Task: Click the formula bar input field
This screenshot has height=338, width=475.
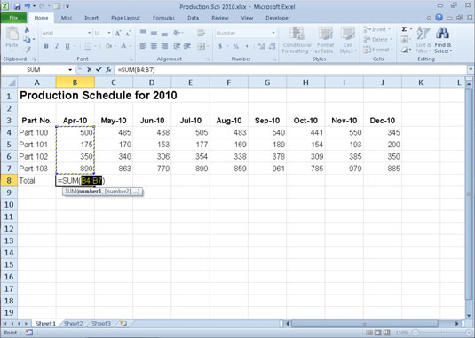Action: tap(291, 69)
